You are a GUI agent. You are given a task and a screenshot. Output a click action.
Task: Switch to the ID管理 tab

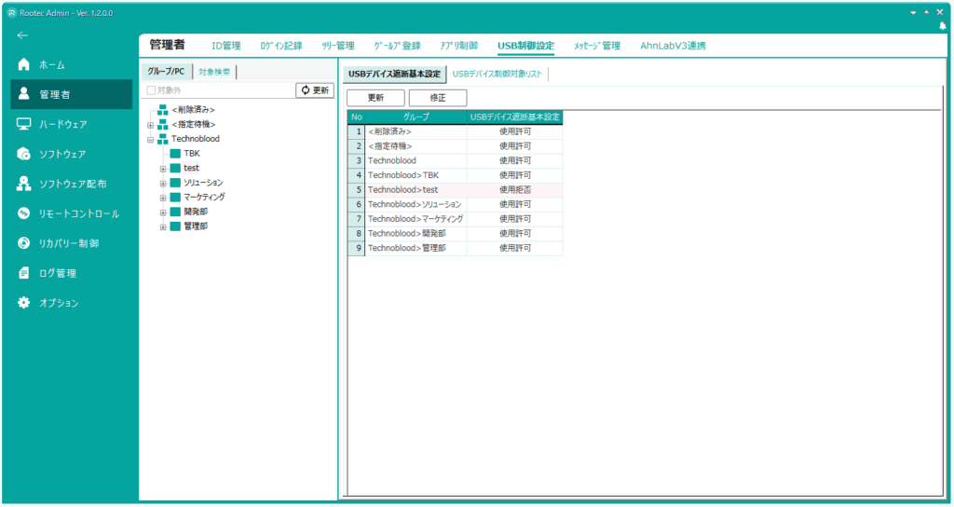(x=225, y=45)
